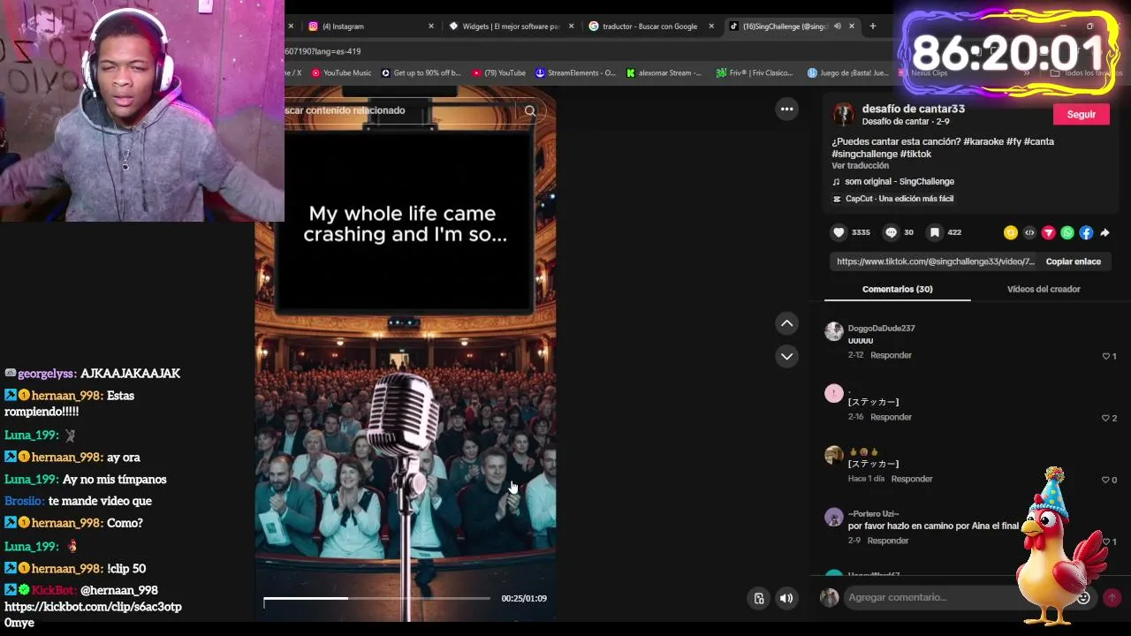Viewport: 1131px width, 636px height.
Task: Open the three-dot menu on the video
Action: [786, 109]
